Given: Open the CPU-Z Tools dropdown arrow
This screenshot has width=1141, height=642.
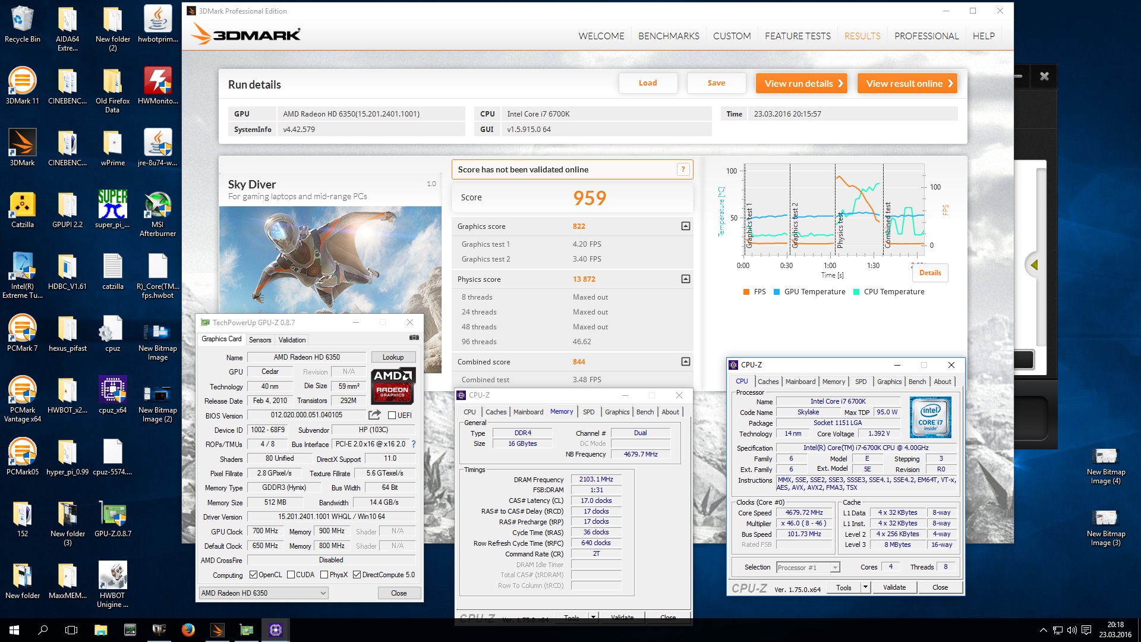Looking at the screenshot, I should click(865, 587).
